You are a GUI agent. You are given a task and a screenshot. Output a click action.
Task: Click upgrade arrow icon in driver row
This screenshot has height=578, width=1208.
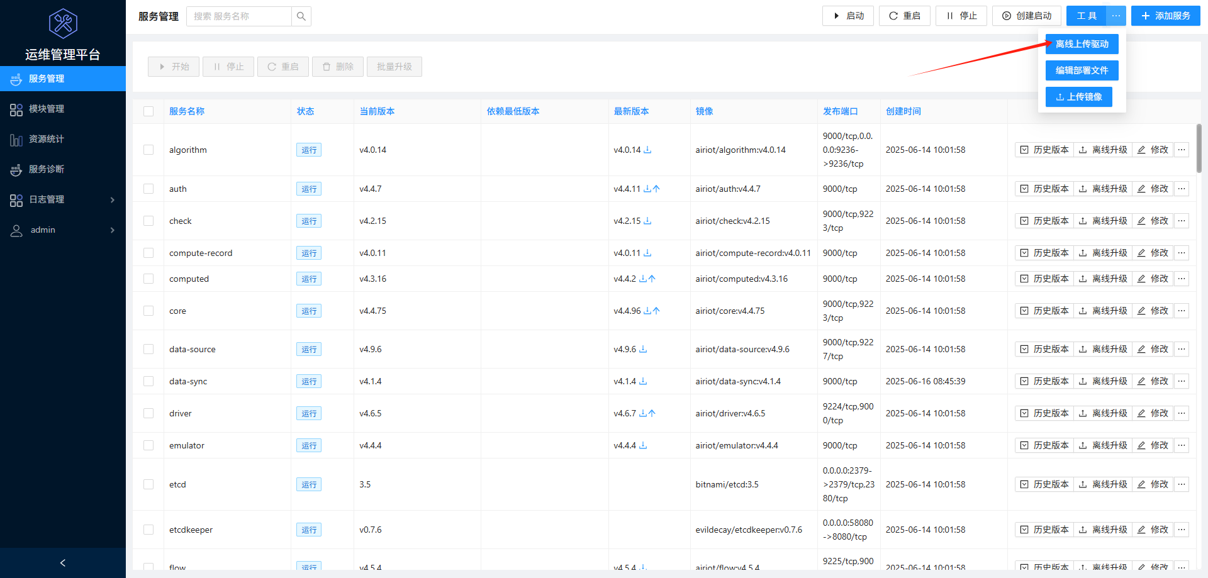pyautogui.click(x=652, y=413)
